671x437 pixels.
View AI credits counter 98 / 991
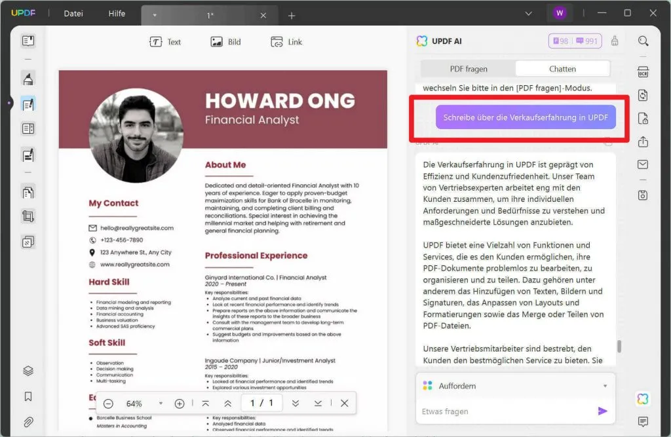[575, 41]
